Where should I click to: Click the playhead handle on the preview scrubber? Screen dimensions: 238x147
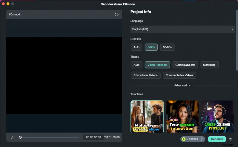point(20,137)
